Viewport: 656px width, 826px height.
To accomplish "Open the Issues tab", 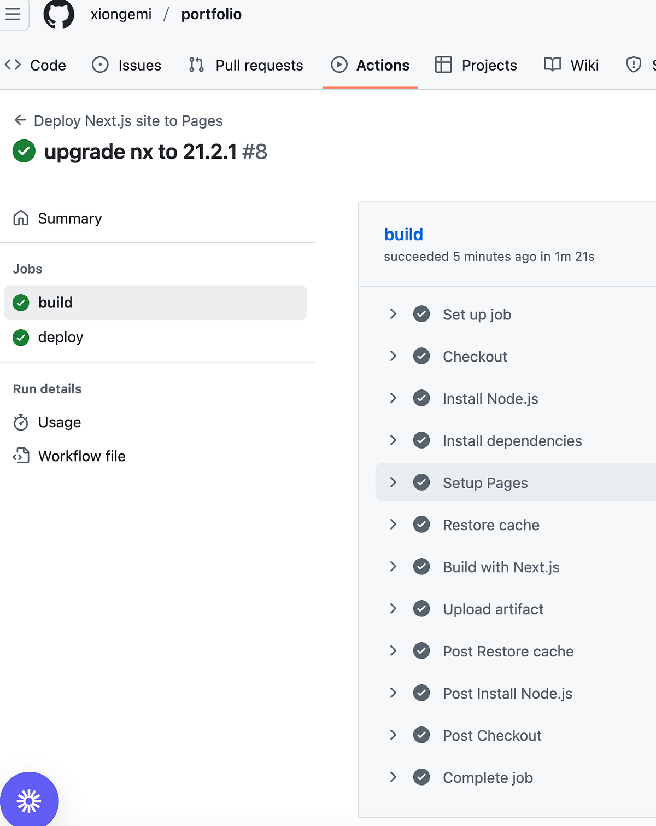I will click(126, 65).
